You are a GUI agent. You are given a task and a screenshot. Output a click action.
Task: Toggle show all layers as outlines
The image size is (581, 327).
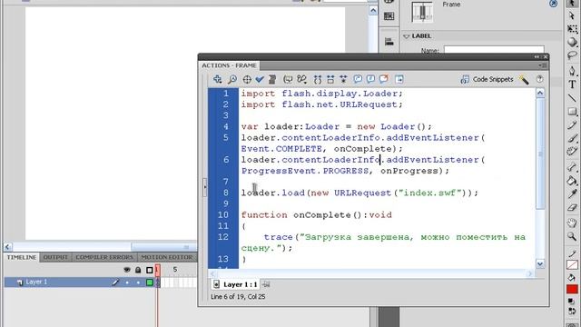(149, 270)
